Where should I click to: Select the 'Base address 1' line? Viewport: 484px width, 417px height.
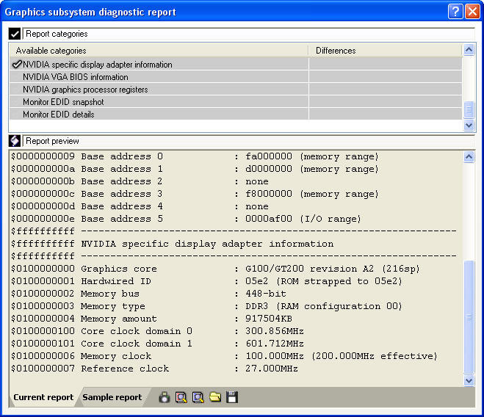point(195,169)
